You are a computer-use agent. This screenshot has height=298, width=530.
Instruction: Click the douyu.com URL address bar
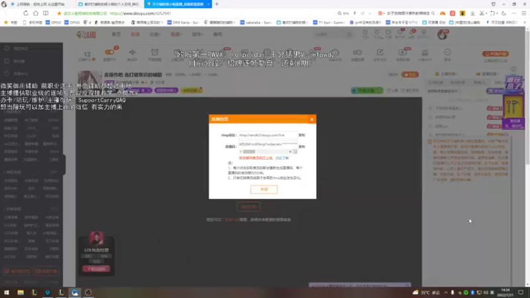coord(140,13)
